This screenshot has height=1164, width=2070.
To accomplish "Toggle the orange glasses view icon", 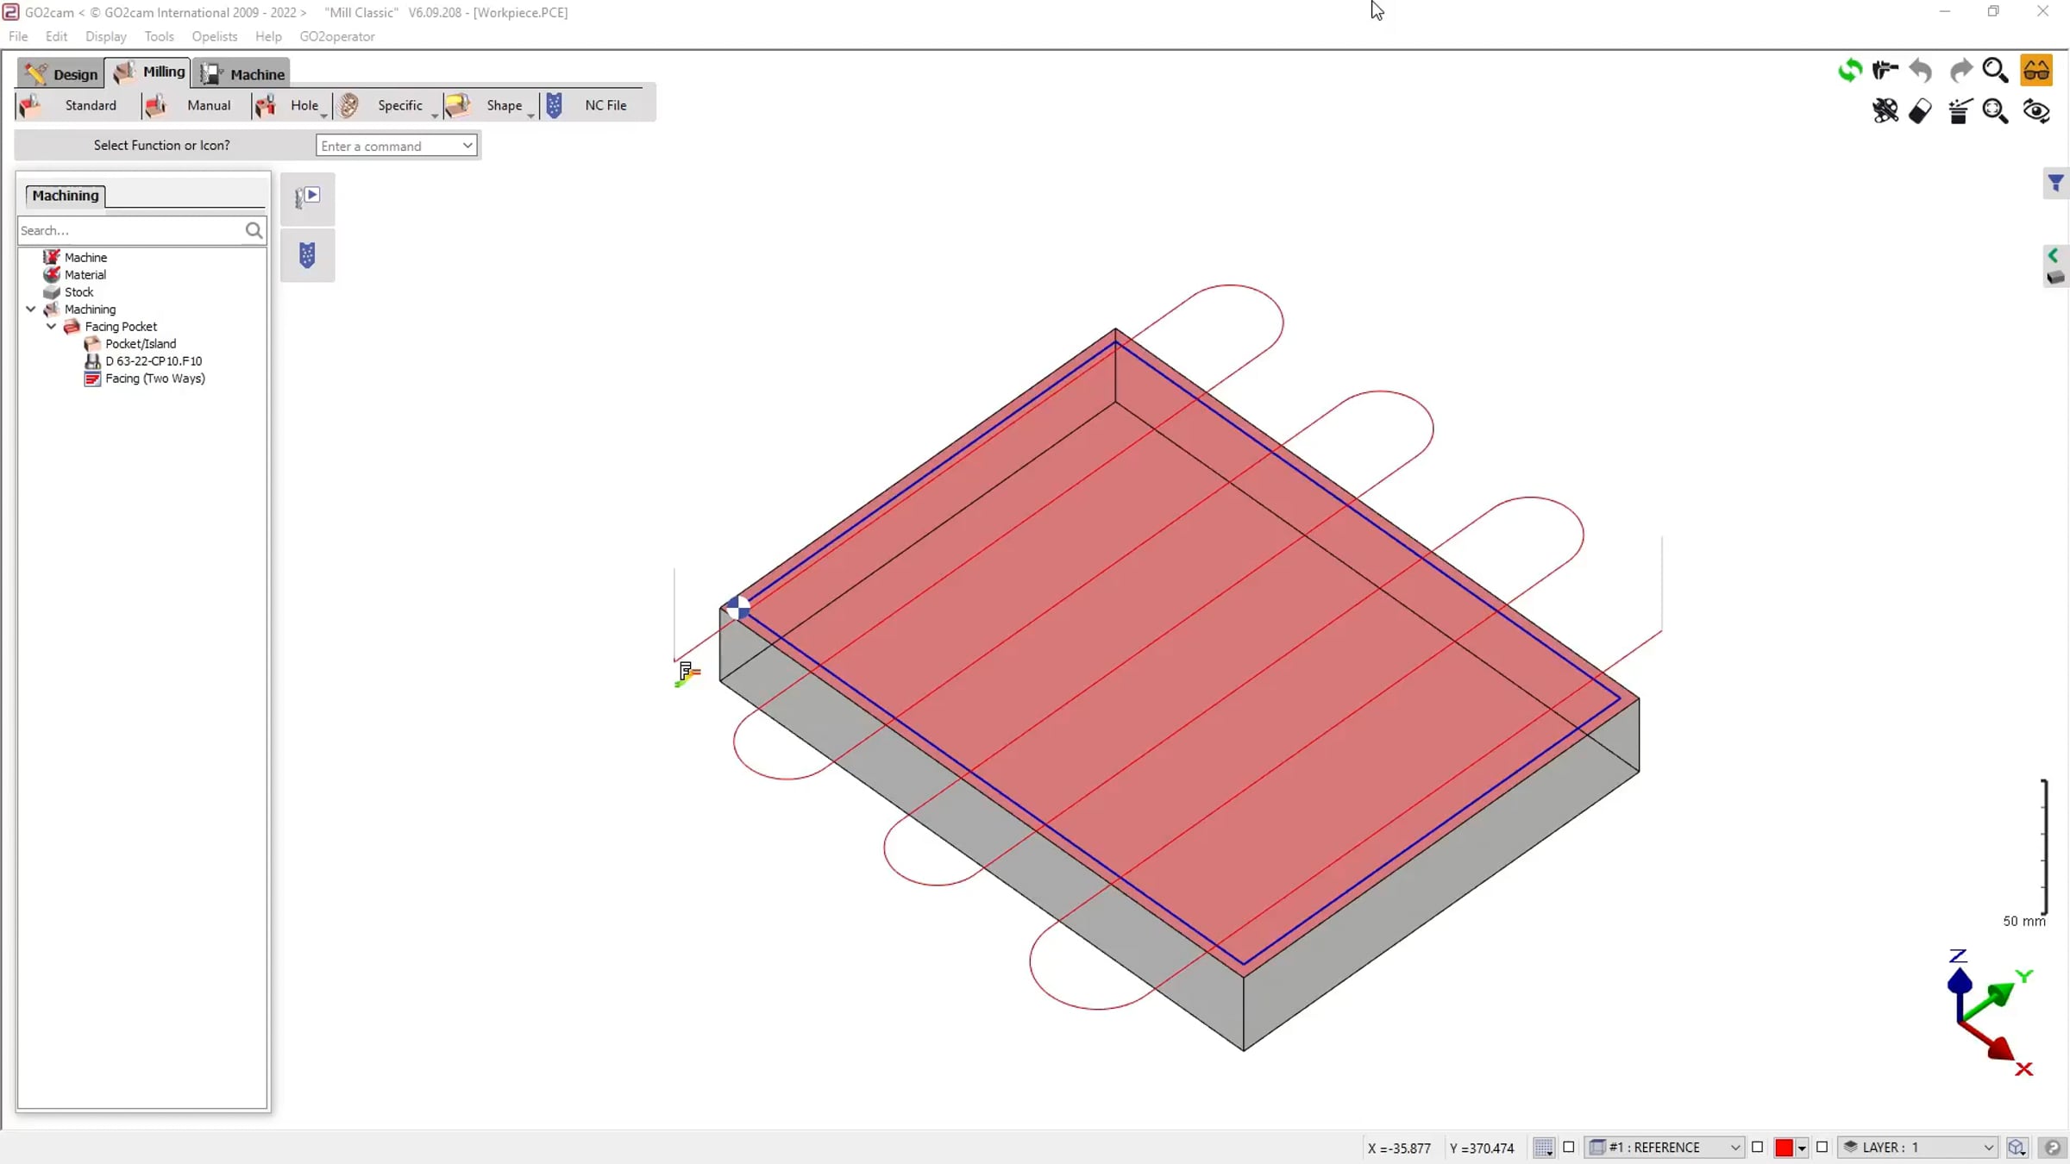I will coord(2036,70).
